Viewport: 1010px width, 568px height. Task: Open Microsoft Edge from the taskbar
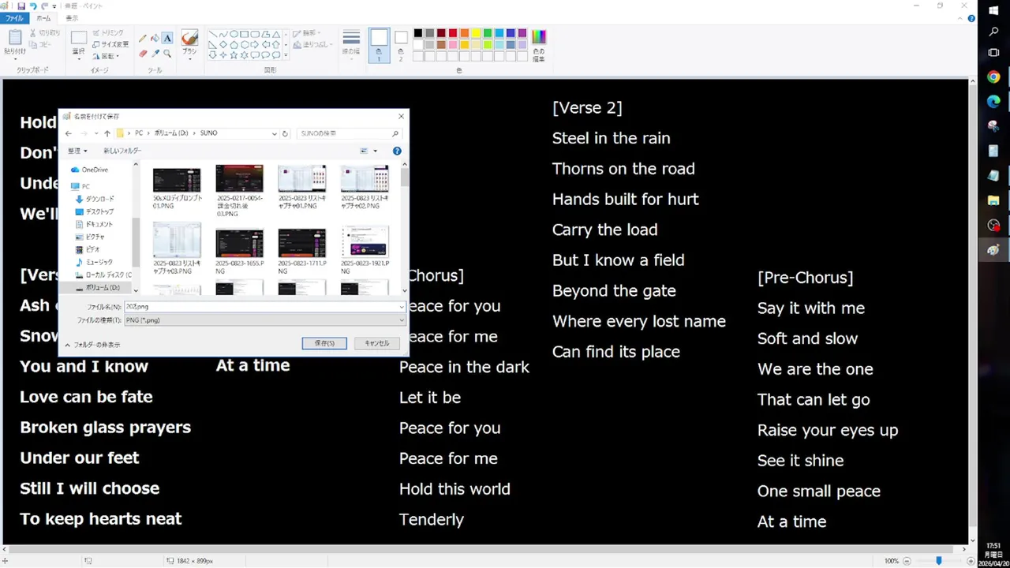click(x=993, y=102)
